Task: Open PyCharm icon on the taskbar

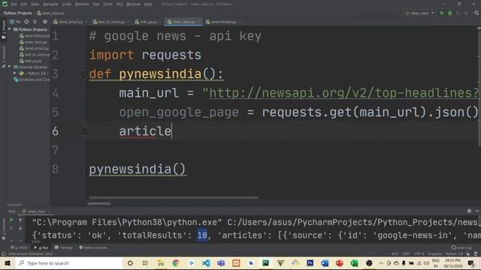Action: 265,263
